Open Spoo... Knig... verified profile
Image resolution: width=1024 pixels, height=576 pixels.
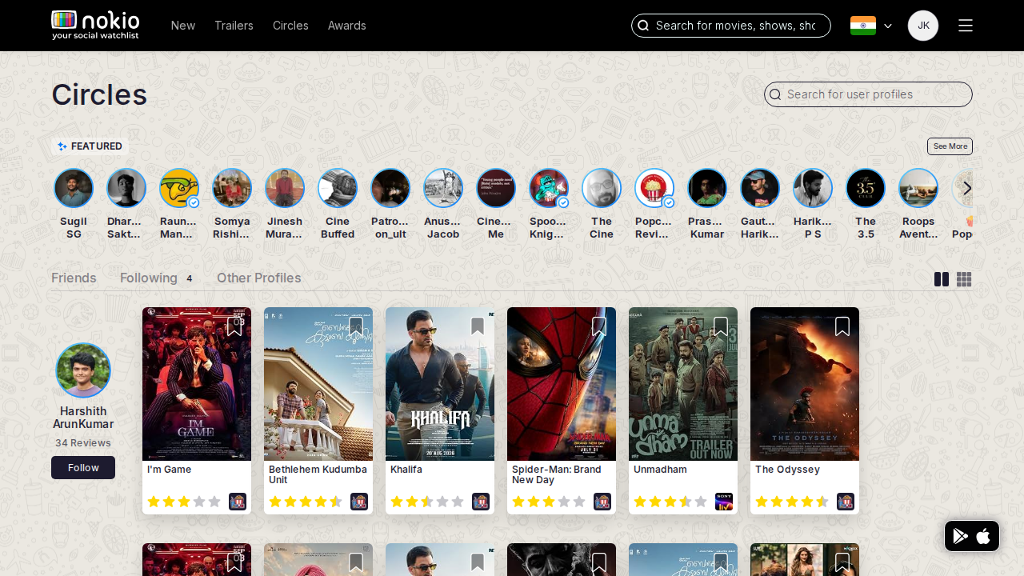(x=549, y=188)
